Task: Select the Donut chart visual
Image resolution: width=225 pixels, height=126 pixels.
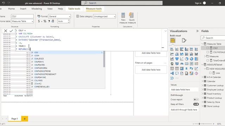Action: pos(191,59)
